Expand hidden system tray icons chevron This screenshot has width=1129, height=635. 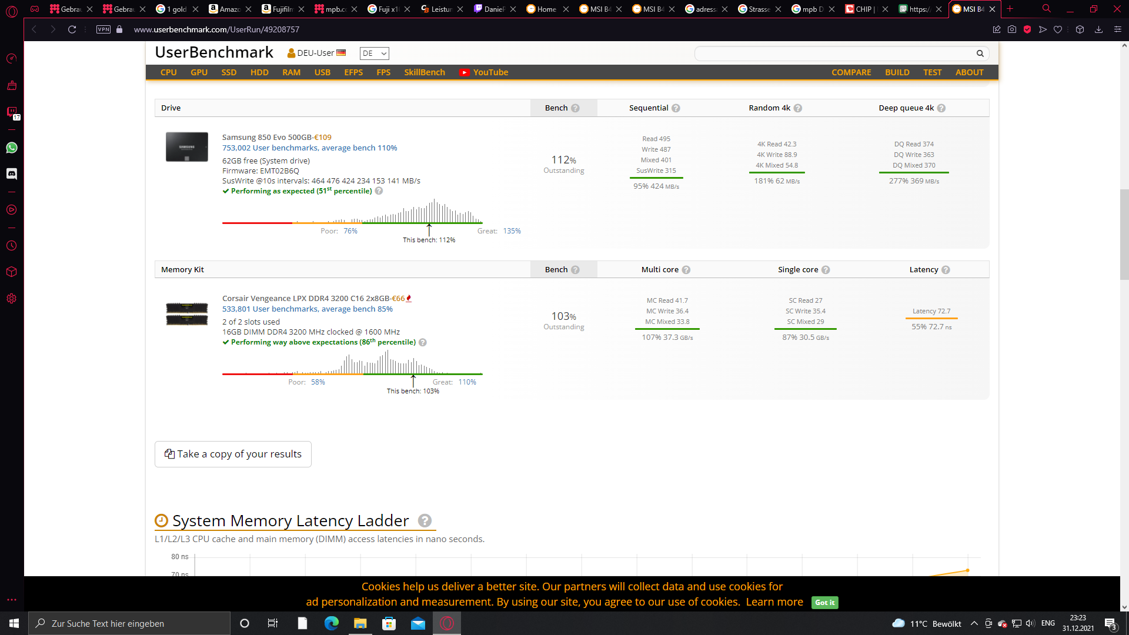[x=974, y=623]
